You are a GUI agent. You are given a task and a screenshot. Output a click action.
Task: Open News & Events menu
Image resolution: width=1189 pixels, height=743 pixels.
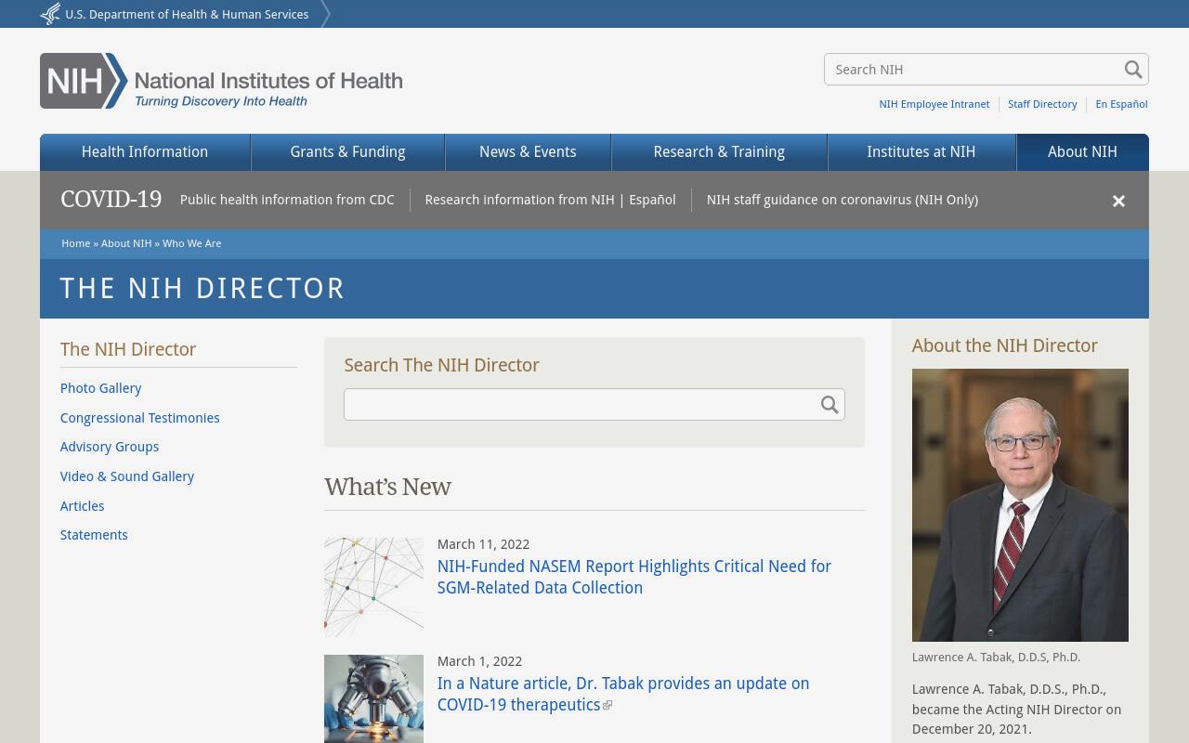point(528,152)
